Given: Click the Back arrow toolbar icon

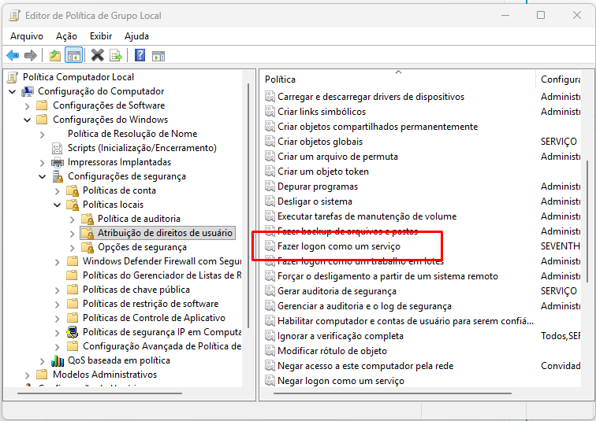Looking at the screenshot, I should (x=13, y=55).
